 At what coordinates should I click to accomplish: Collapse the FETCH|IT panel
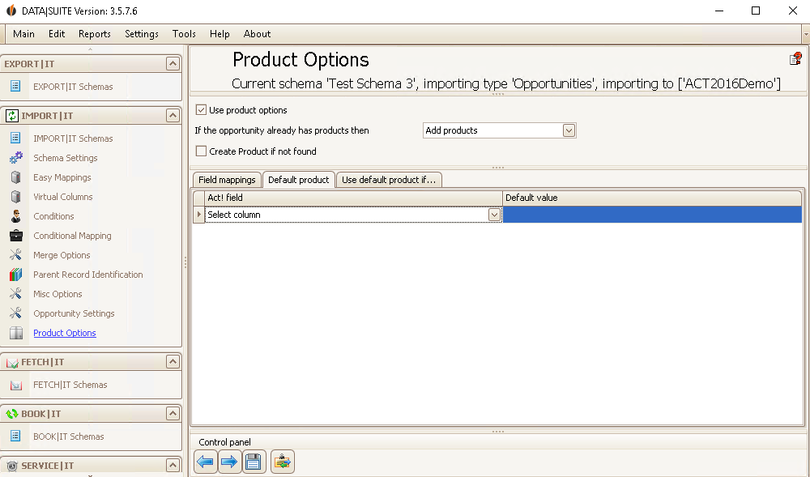(173, 361)
